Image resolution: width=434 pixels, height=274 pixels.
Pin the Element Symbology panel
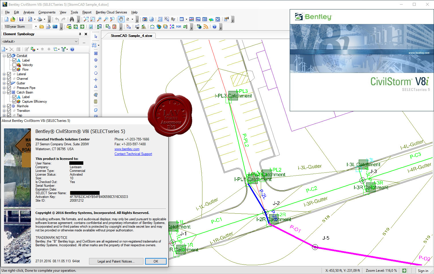click(x=80, y=34)
